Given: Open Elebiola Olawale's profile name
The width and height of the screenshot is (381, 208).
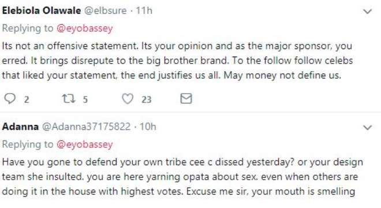Looking at the screenshot, I should click(42, 11).
